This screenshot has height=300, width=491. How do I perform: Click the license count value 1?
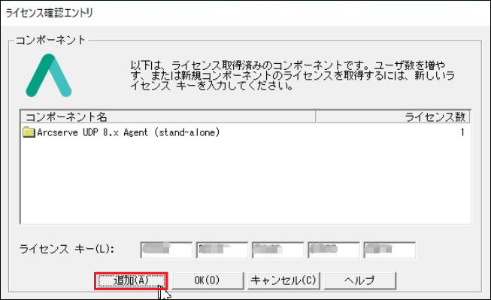462,132
